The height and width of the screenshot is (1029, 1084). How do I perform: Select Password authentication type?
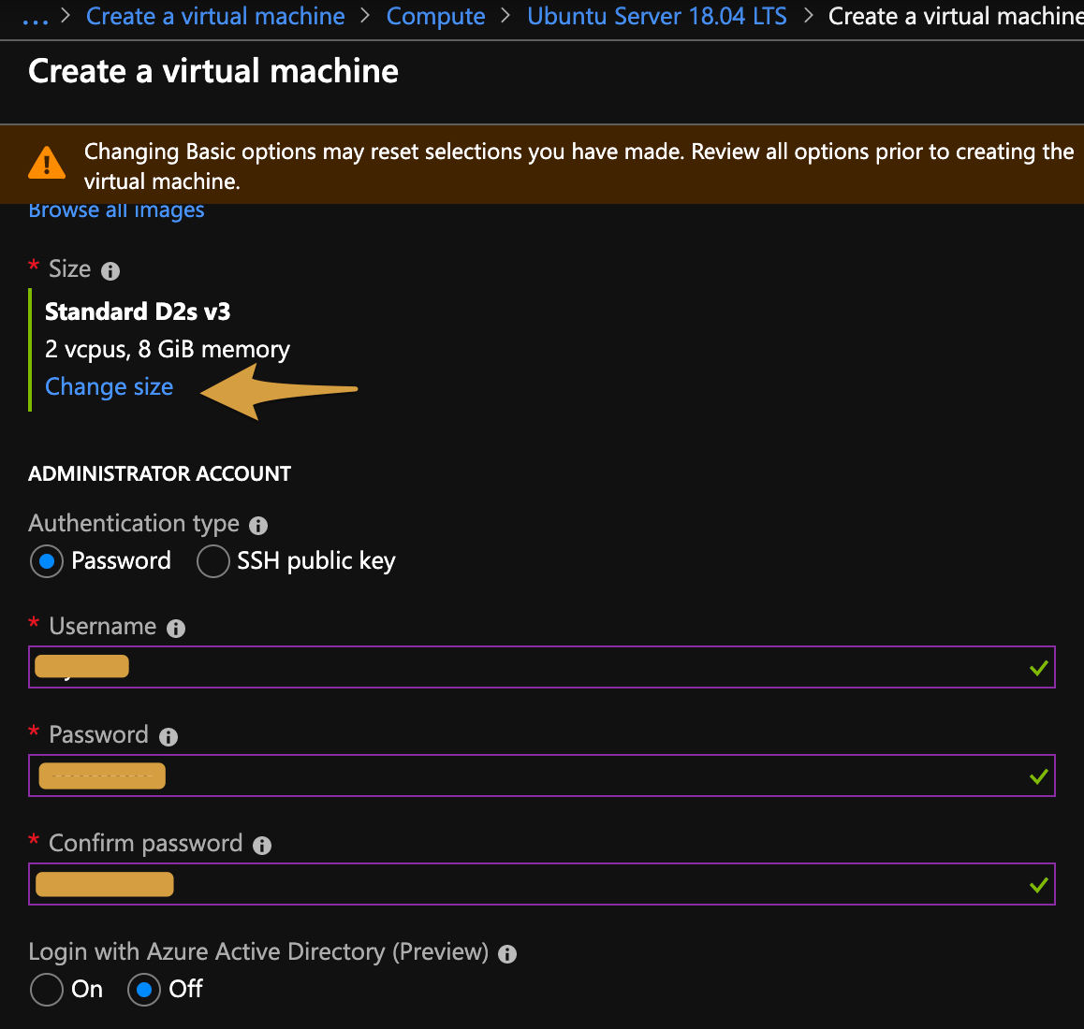point(47,561)
